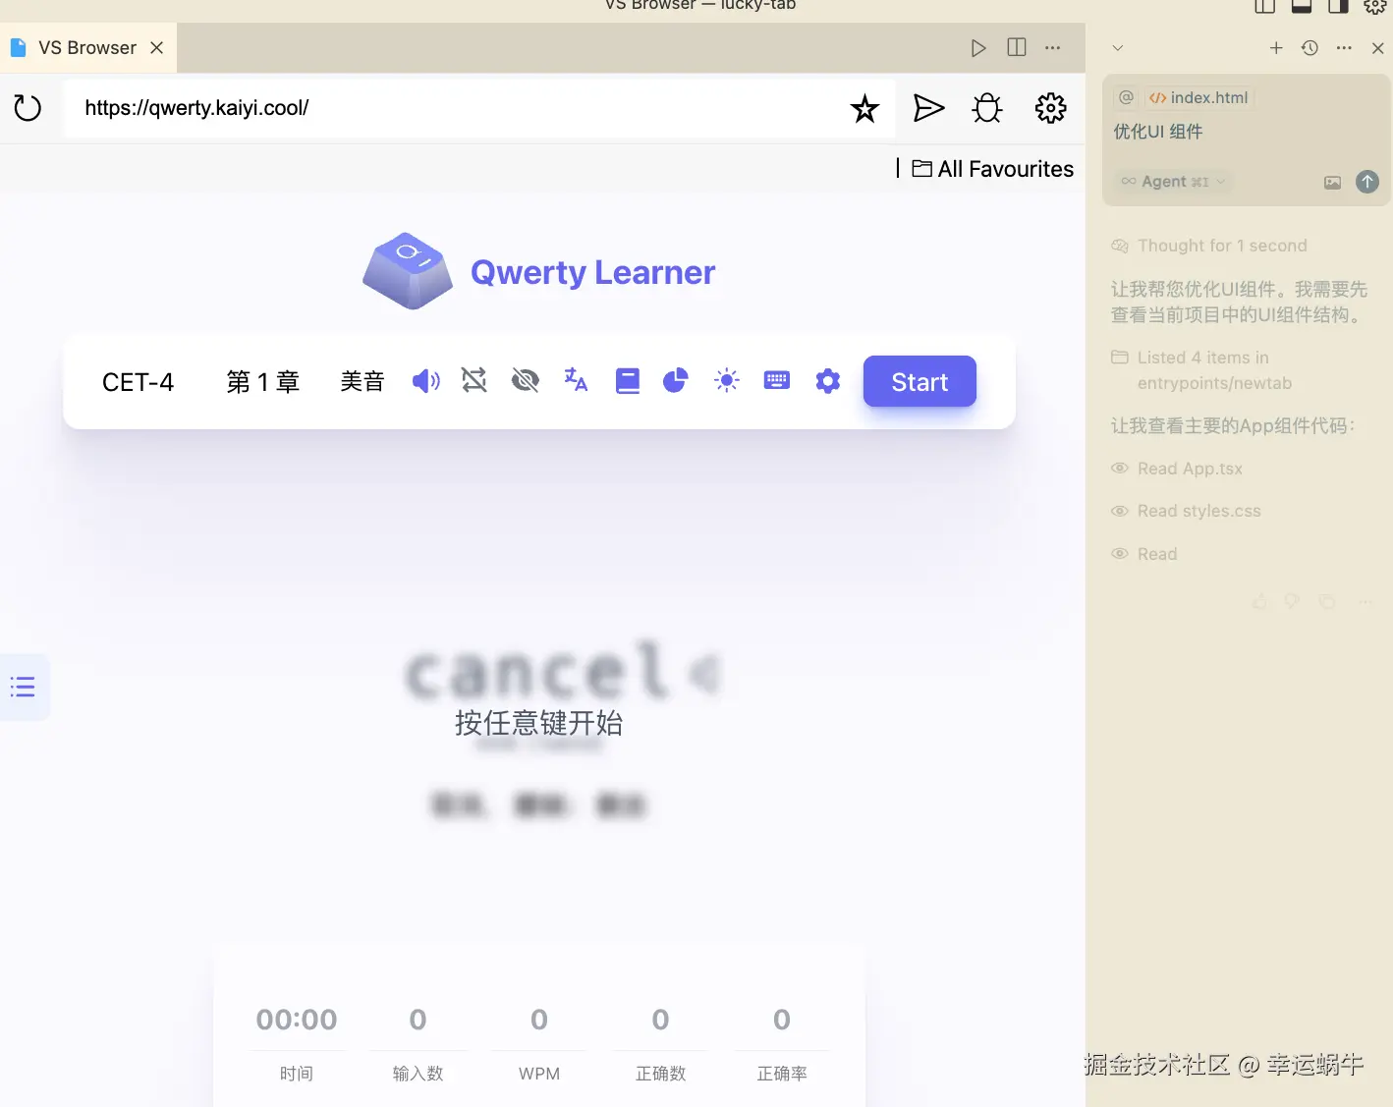This screenshot has height=1107, width=1393.
Task: Open statistics pie chart icon
Action: coord(676,380)
